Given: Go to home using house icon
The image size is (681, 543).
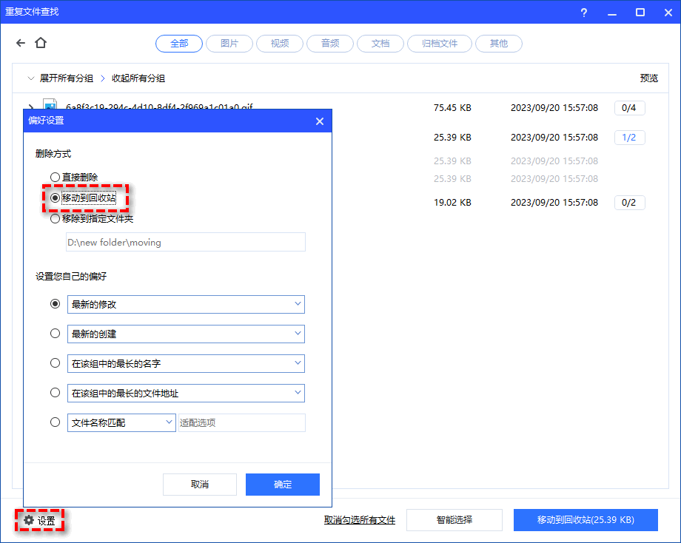Looking at the screenshot, I should [41, 44].
